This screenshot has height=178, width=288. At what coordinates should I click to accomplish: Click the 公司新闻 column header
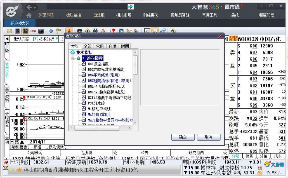(x=35, y=153)
